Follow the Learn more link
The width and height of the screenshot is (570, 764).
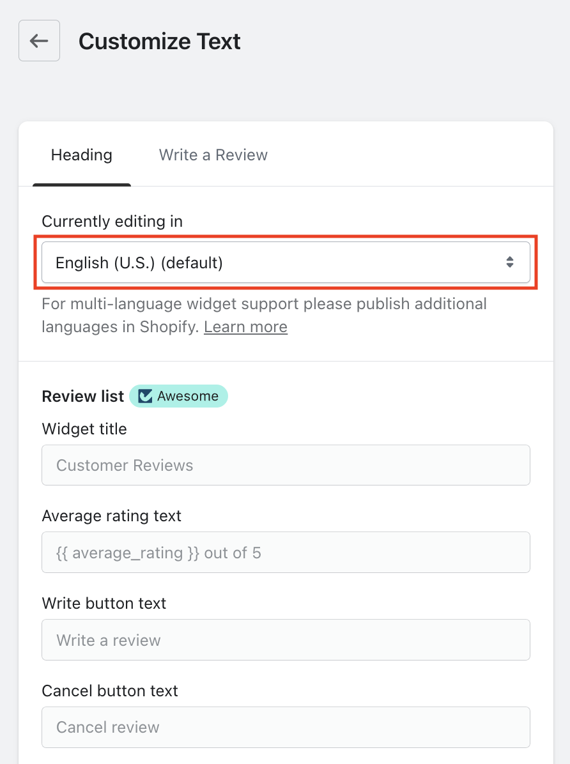(x=245, y=327)
